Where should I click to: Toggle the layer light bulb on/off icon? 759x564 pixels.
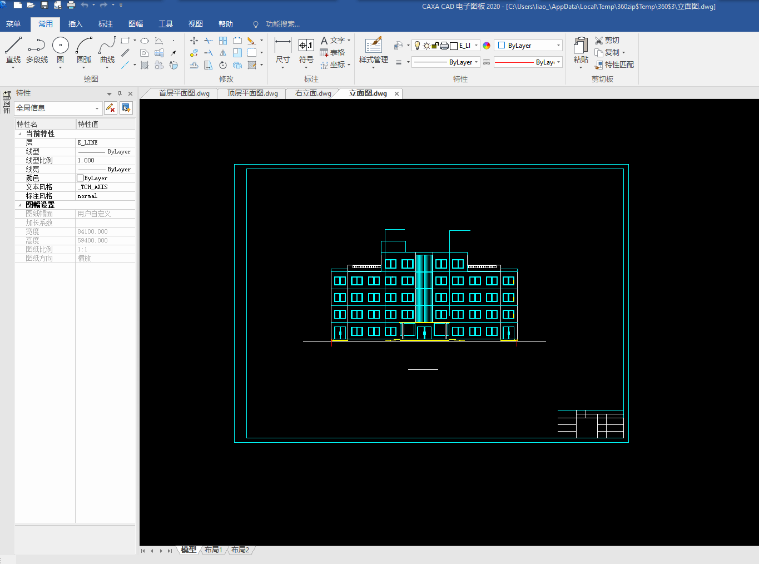(418, 46)
